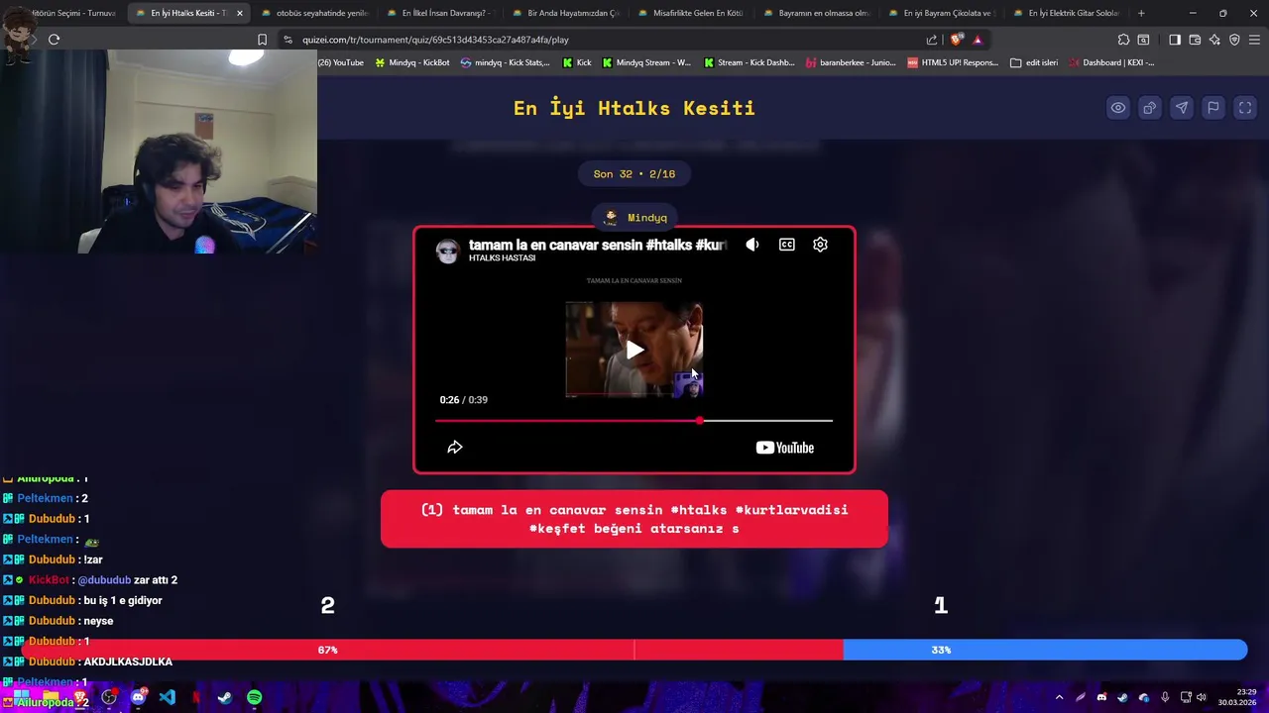Screen dimensions: 1269x713
Task: View site information icon left of URL
Action: click(288, 40)
